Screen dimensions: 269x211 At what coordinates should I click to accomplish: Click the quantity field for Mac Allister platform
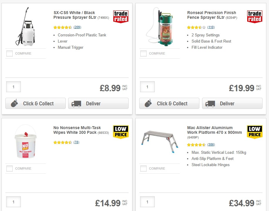[147, 202]
